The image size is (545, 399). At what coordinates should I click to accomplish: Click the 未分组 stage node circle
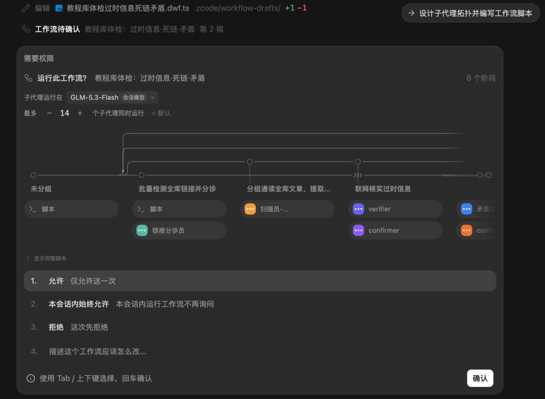coord(33,175)
